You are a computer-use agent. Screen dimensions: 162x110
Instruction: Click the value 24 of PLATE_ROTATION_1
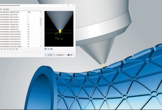pos(28,39)
